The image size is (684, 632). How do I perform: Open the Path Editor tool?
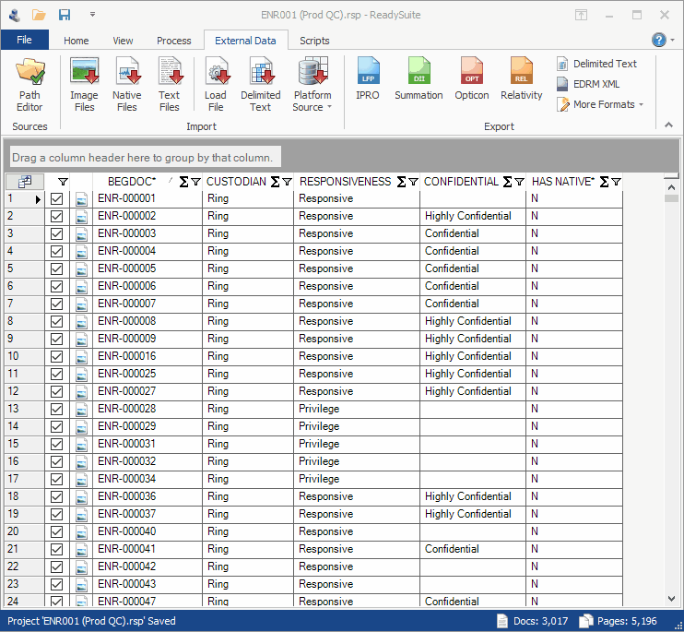29,83
